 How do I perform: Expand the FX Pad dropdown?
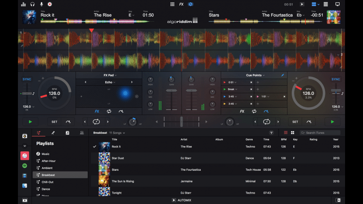[110, 75]
